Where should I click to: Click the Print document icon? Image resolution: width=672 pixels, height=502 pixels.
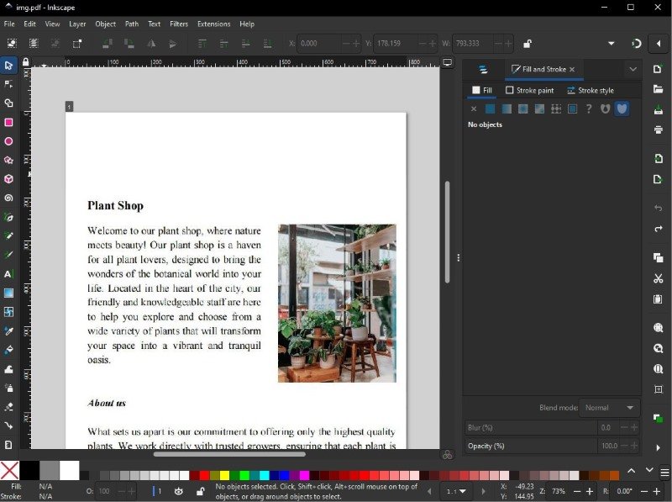(x=658, y=129)
